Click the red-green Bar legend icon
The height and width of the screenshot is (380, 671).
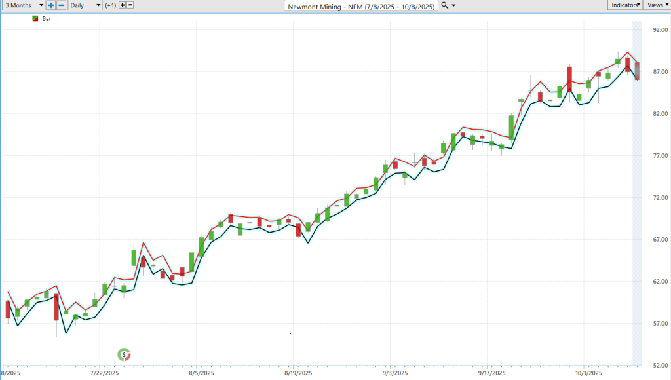[35, 19]
